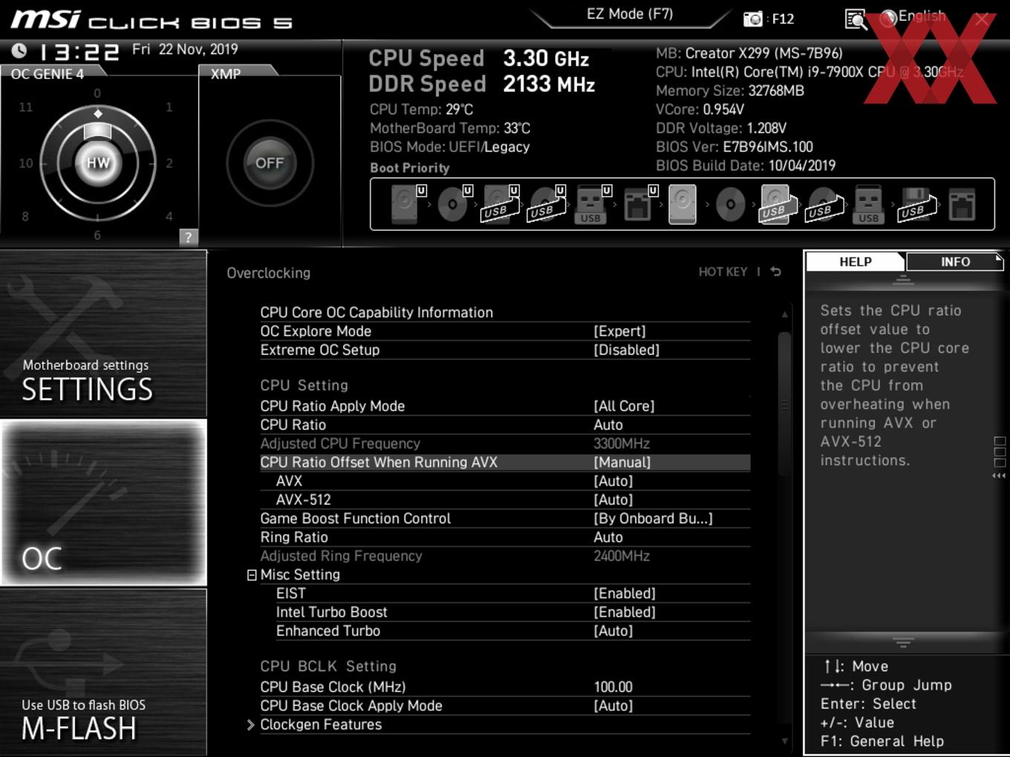
Task: Edit the Ring Ratio Auto field
Action: (608, 537)
